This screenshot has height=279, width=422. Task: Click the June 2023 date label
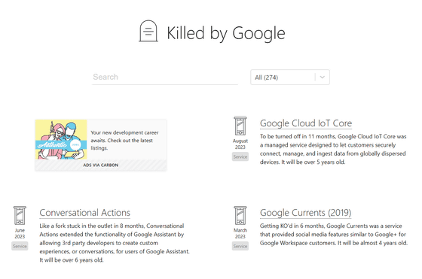click(20, 233)
